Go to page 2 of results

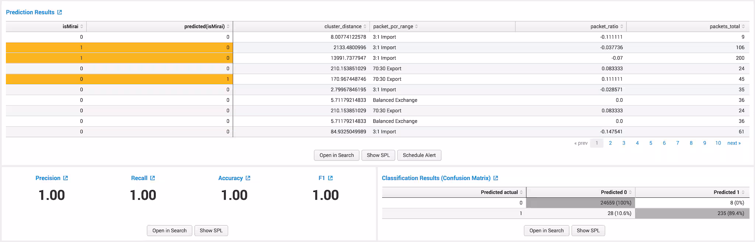tap(610, 143)
